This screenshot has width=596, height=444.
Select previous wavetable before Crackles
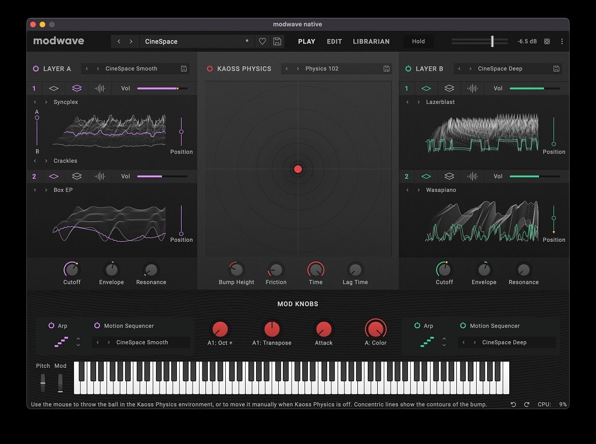pos(35,161)
